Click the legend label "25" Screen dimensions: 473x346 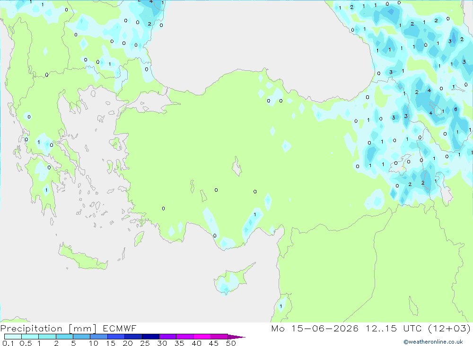[x=145, y=343]
